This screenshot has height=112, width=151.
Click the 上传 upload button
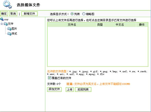(70, 89)
